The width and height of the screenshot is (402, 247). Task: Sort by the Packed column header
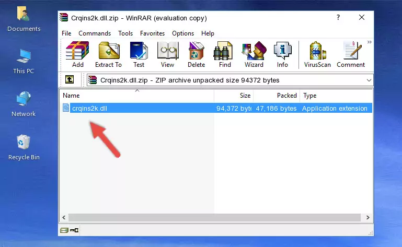(277, 96)
